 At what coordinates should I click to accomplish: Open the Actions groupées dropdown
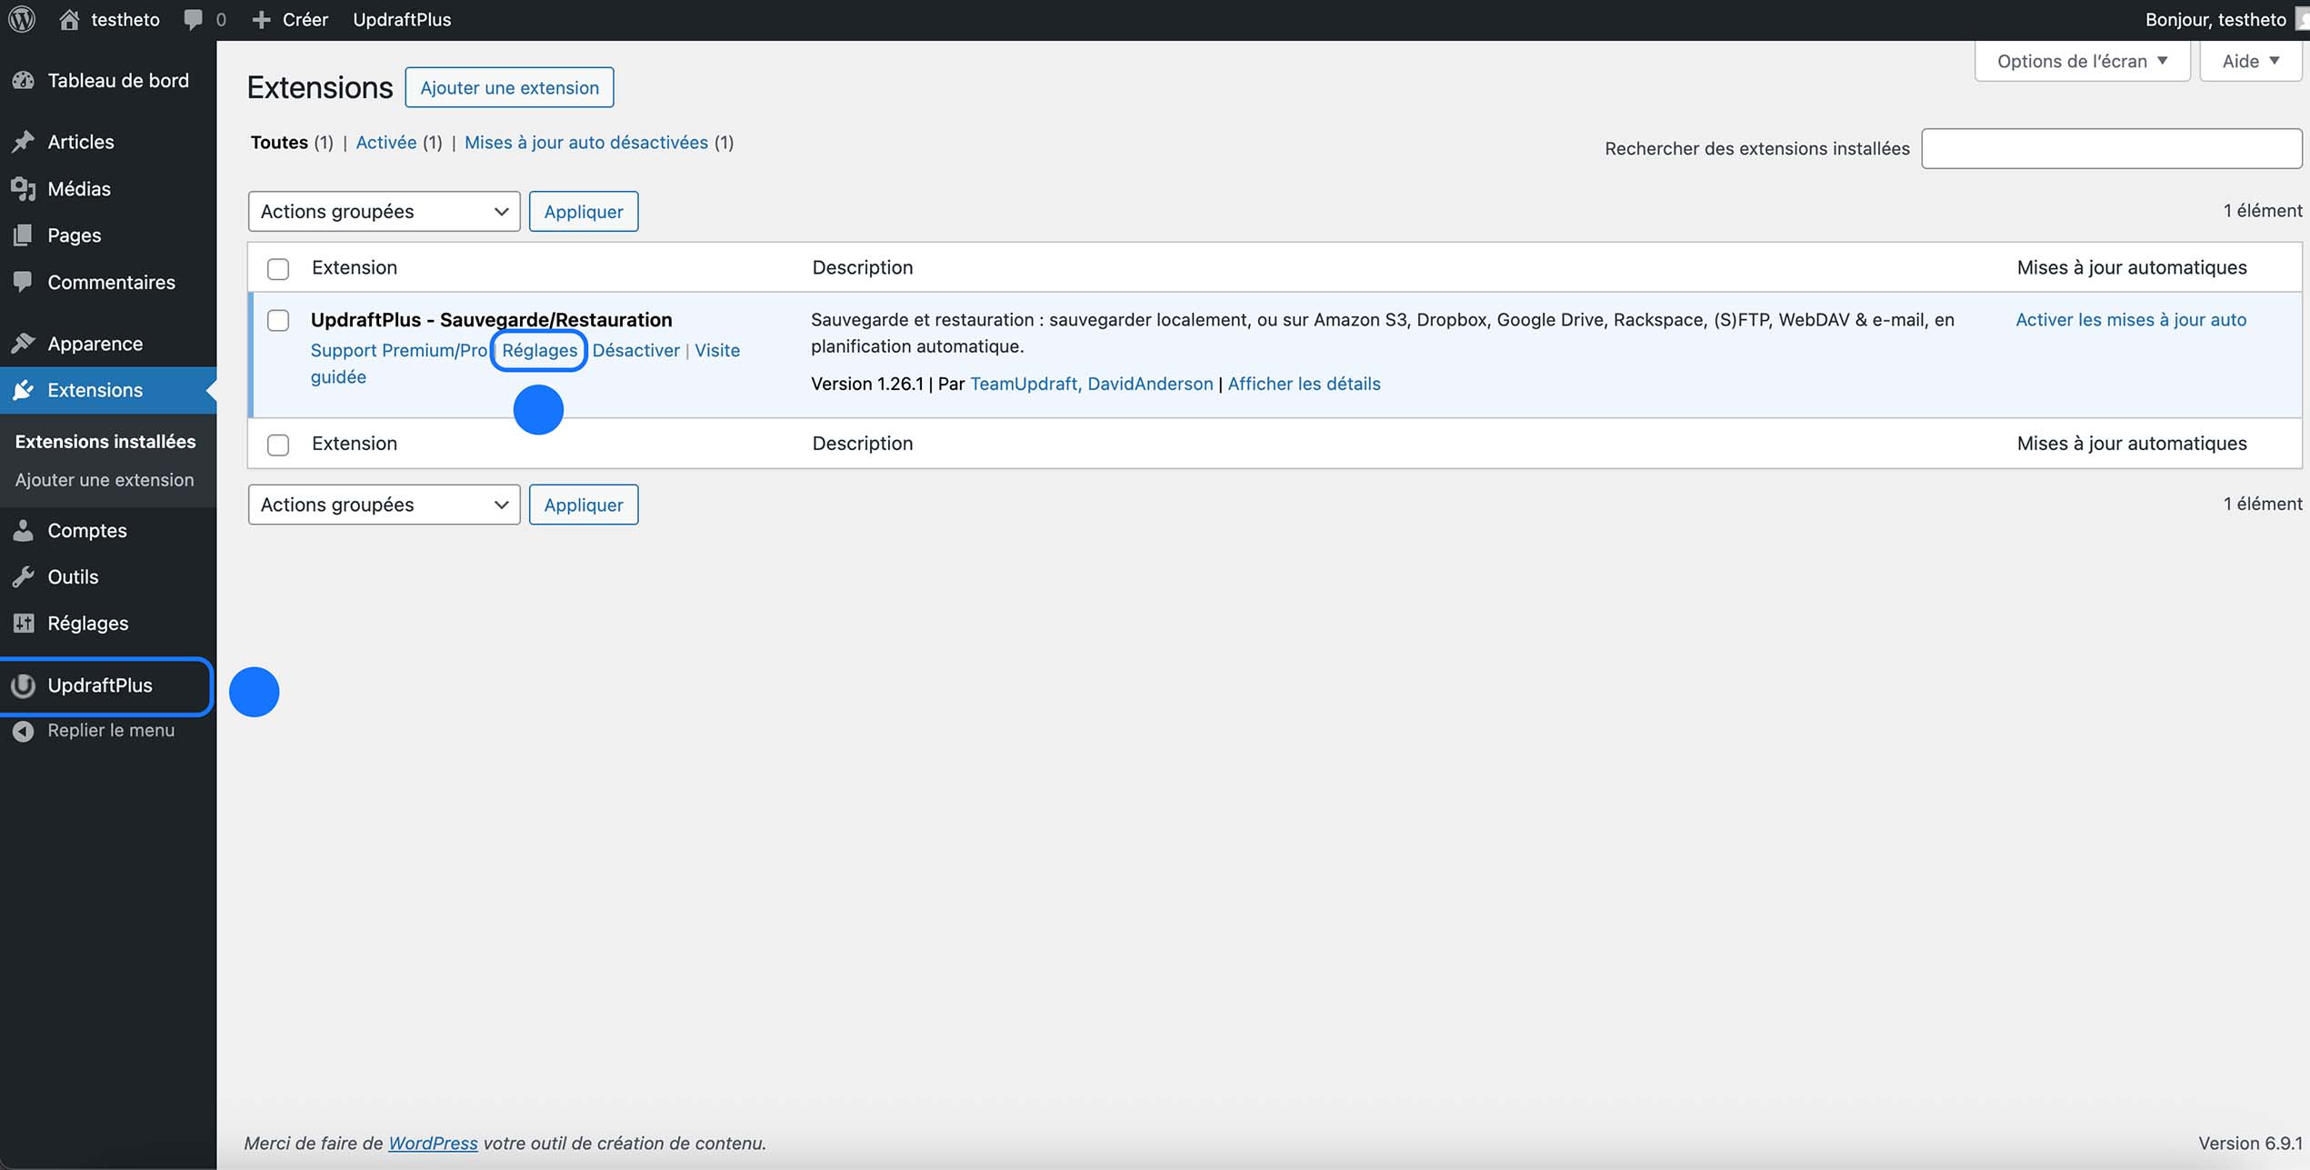pyautogui.click(x=383, y=211)
